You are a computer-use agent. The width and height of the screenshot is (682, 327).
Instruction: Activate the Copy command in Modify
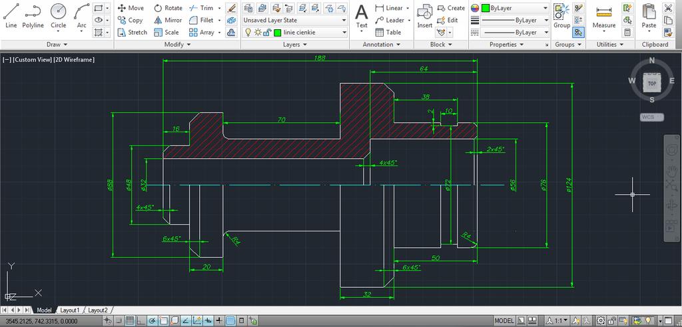tap(130, 20)
